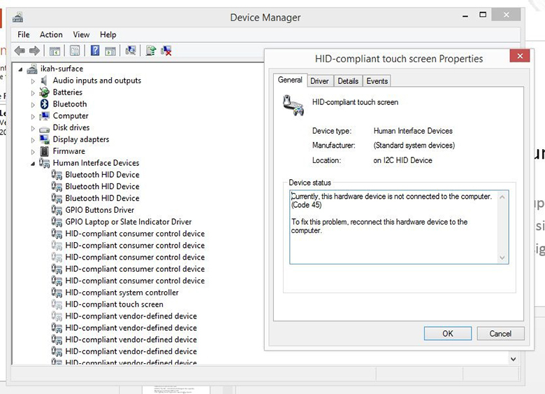This screenshot has height=394, width=545.
Task: Switch to the Driver tab
Action: coord(319,81)
